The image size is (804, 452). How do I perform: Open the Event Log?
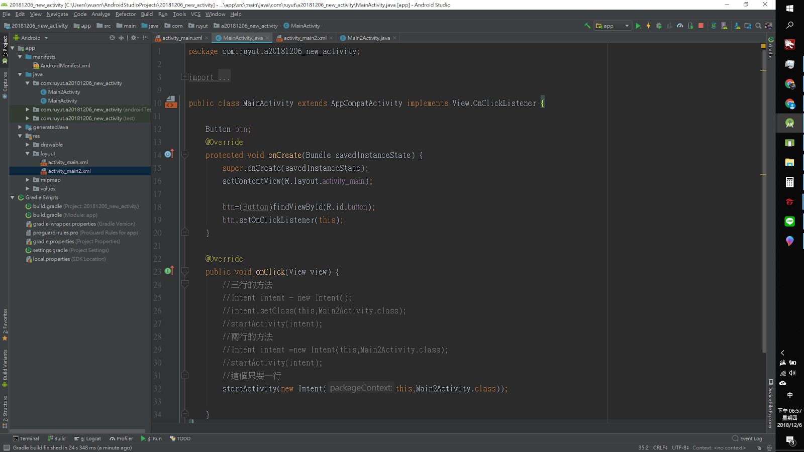point(747,438)
